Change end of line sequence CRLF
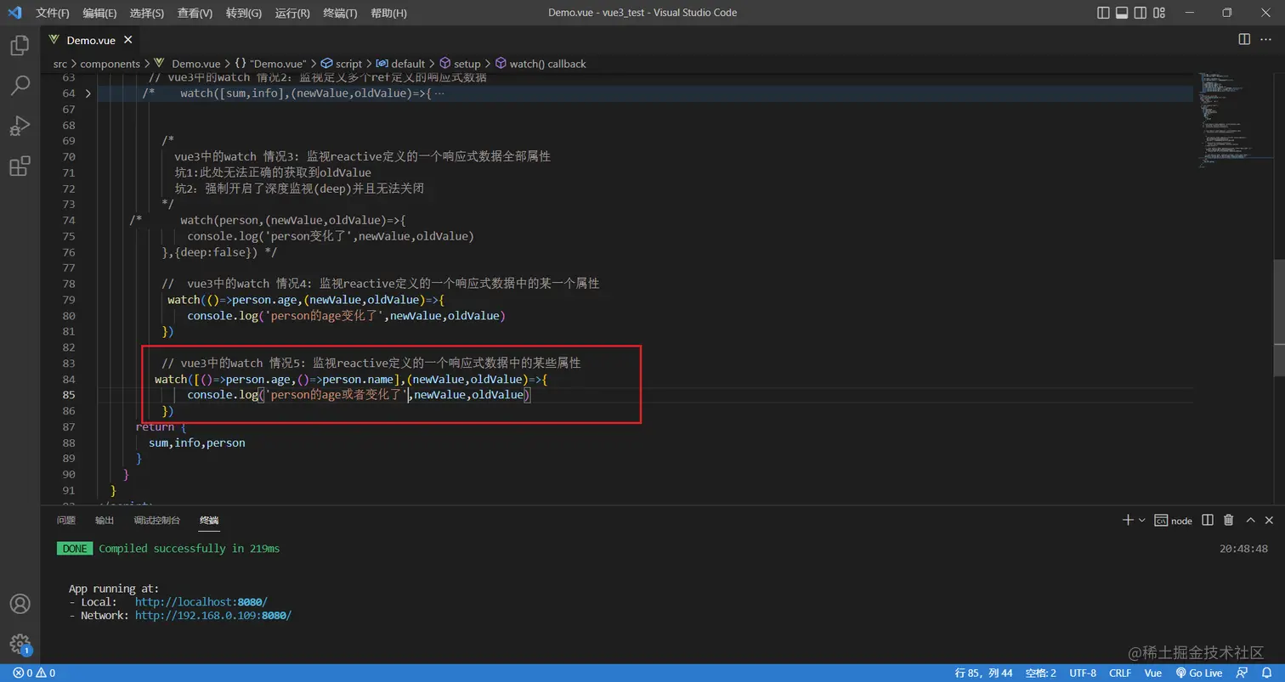 [1120, 673]
